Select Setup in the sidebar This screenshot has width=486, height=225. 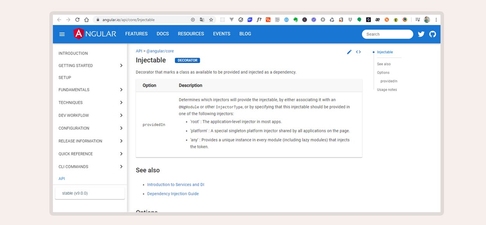point(65,78)
